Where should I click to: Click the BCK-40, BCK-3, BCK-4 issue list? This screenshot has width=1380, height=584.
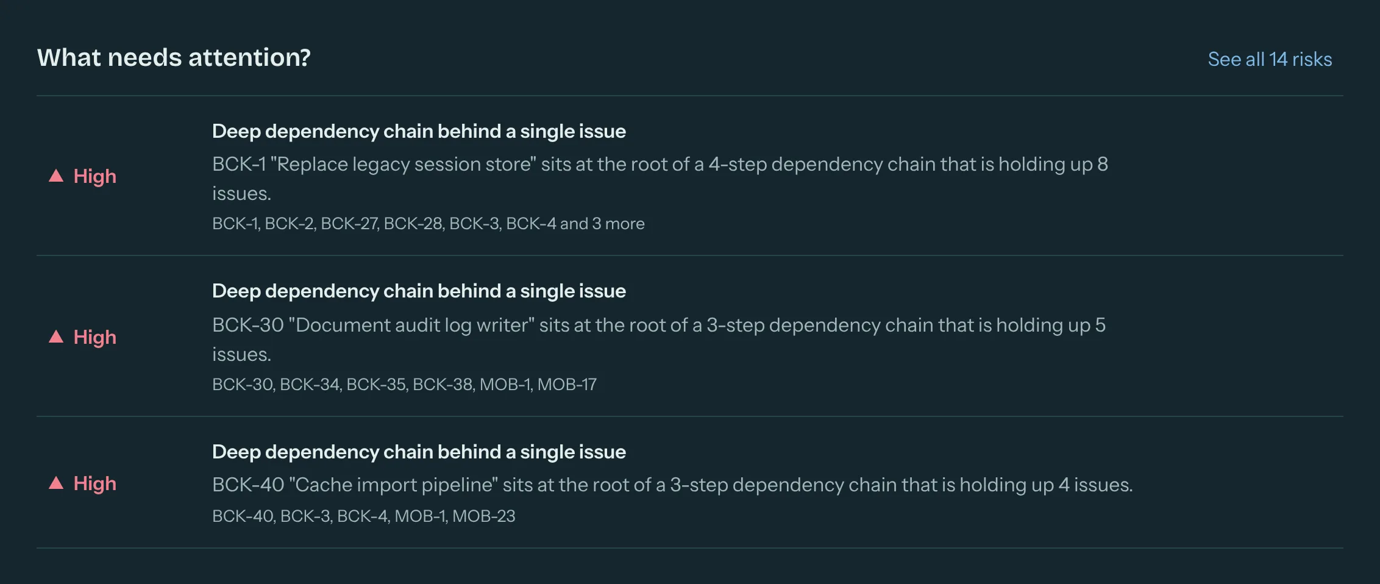(x=363, y=516)
